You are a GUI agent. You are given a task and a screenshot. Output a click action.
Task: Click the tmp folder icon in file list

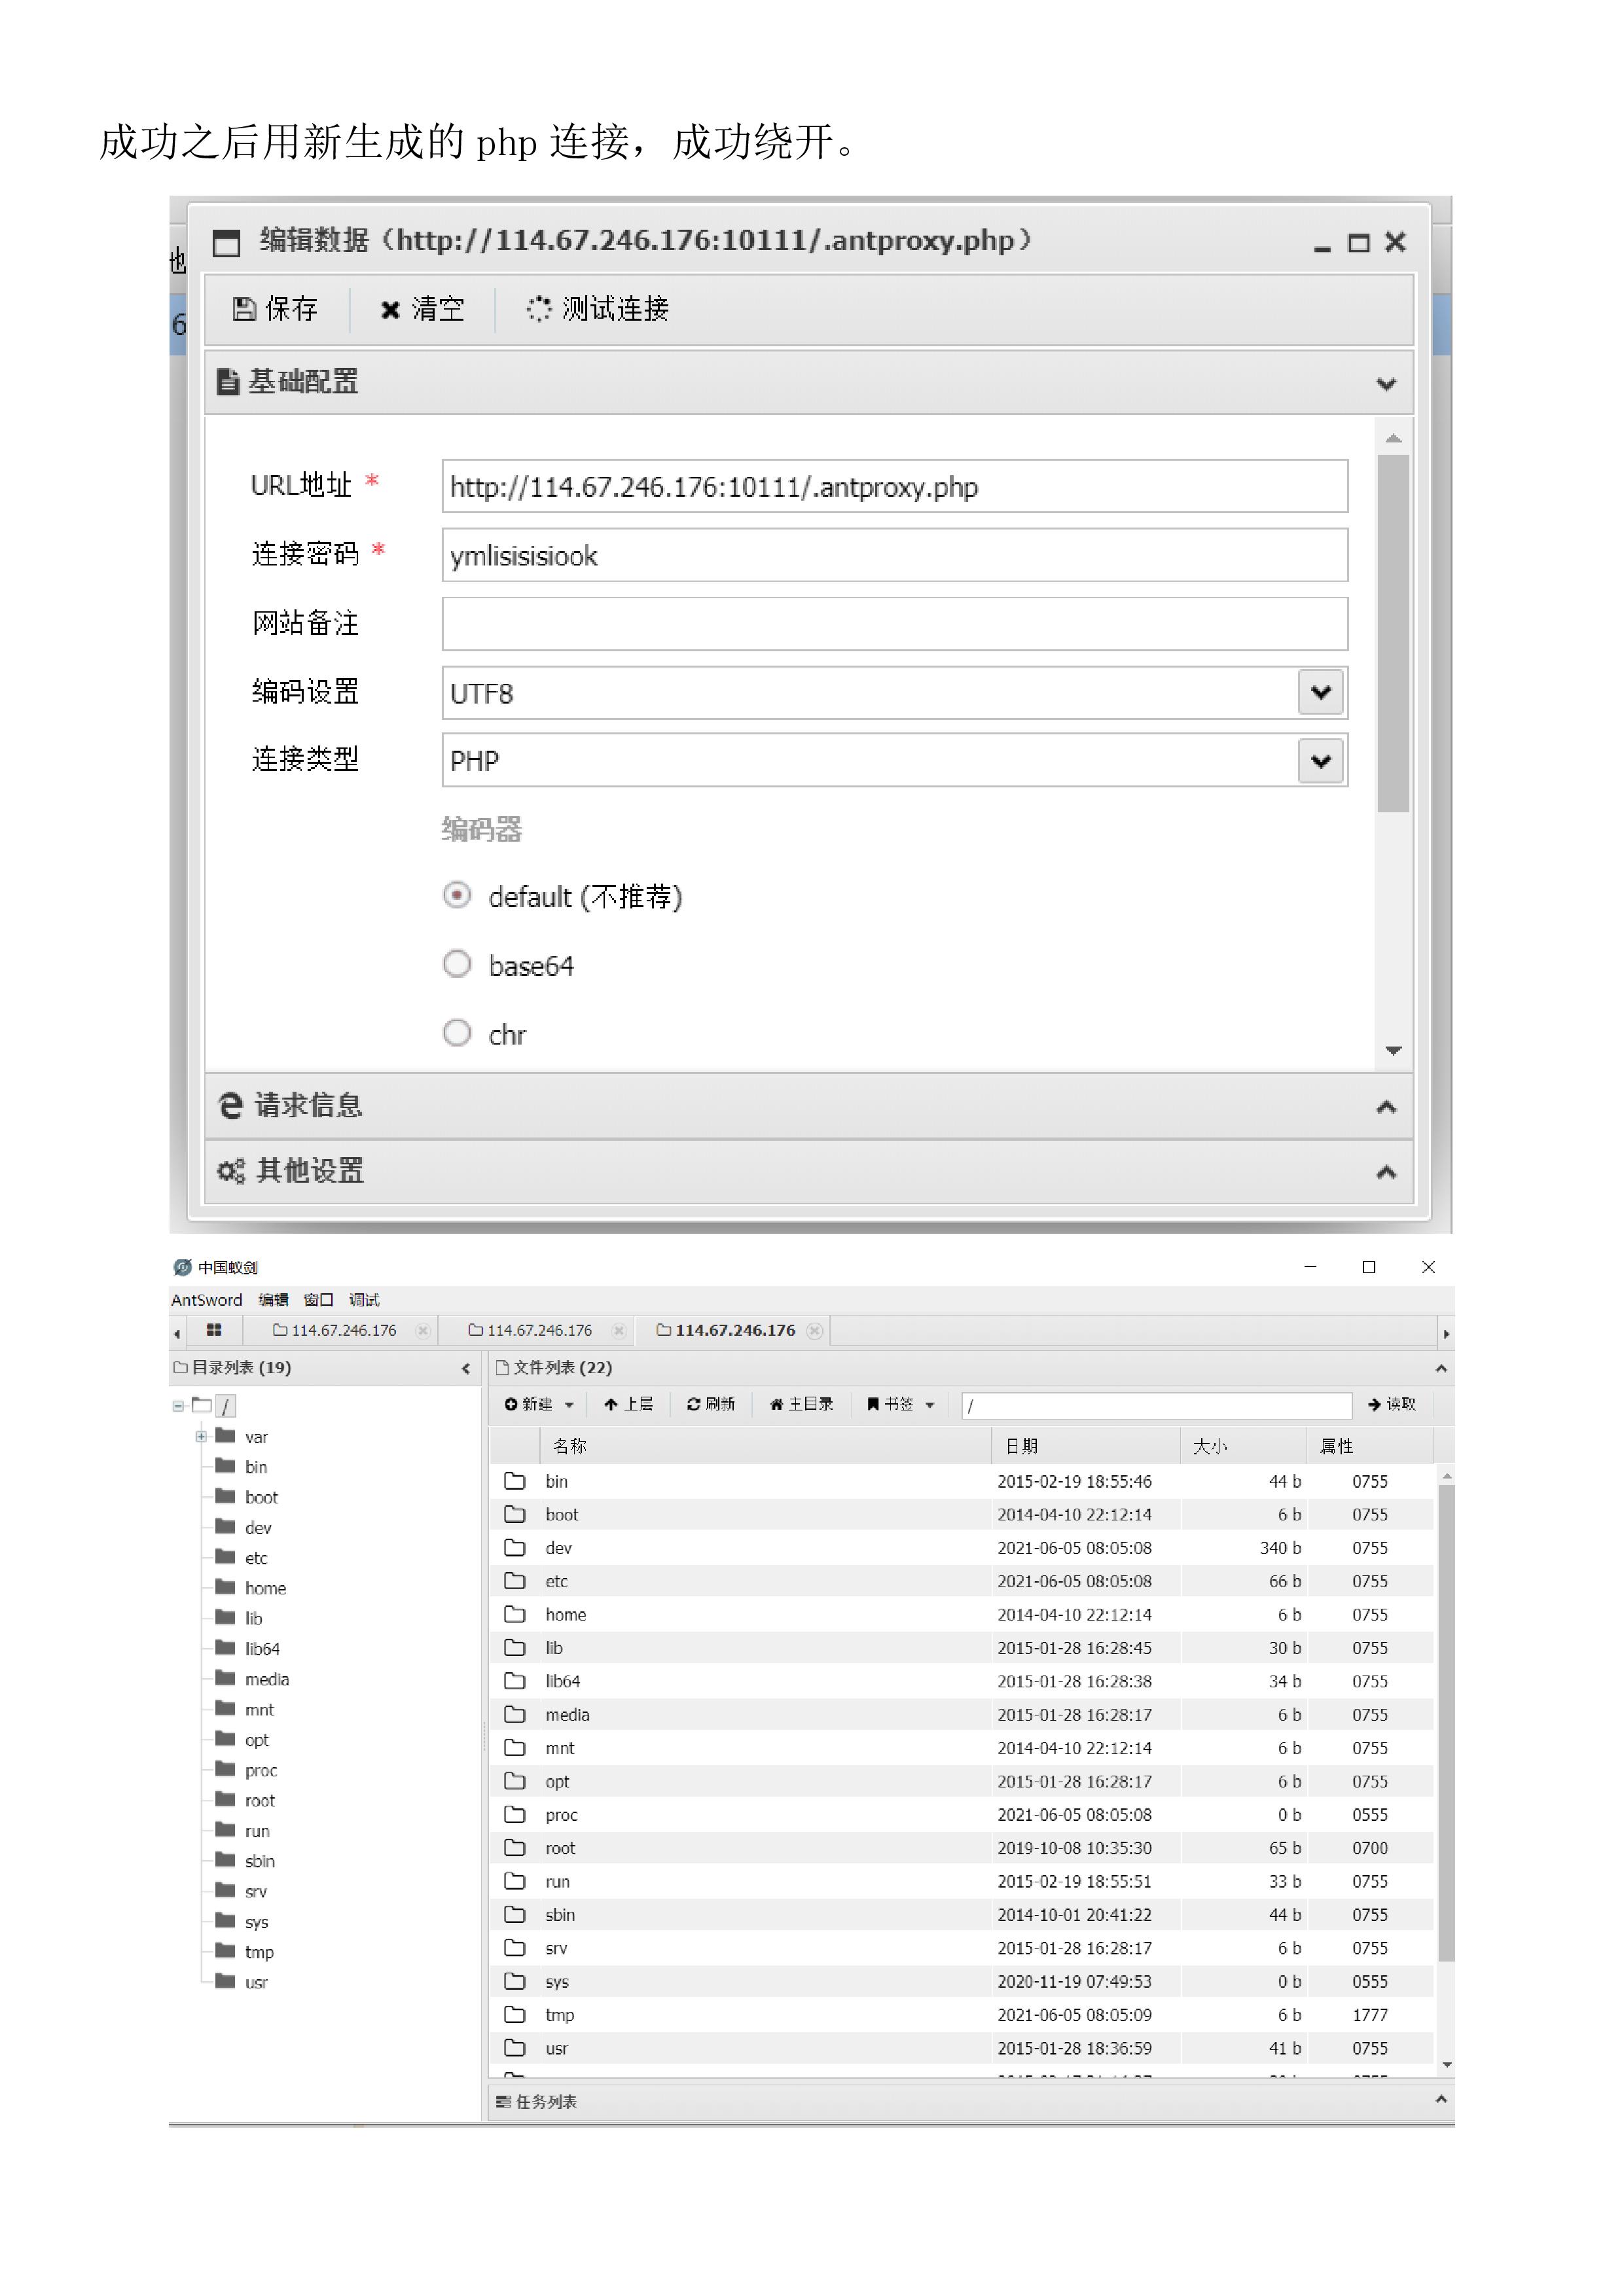click(515, 2014)
